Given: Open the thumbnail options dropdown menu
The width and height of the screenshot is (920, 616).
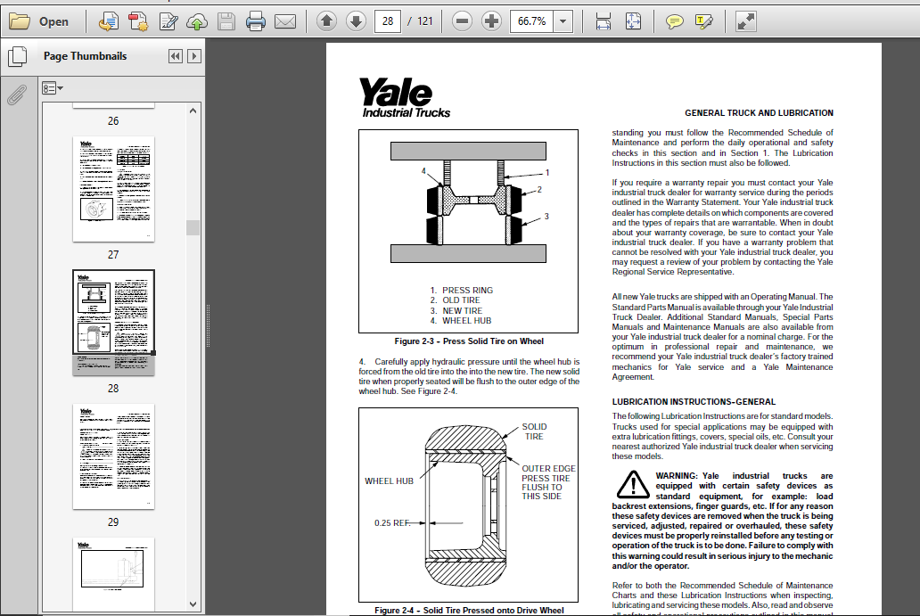Looking at the screenshot, I should [x=53, y=88].
